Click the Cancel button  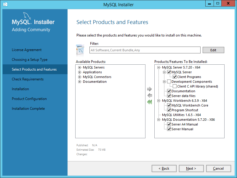pos(218,169)
